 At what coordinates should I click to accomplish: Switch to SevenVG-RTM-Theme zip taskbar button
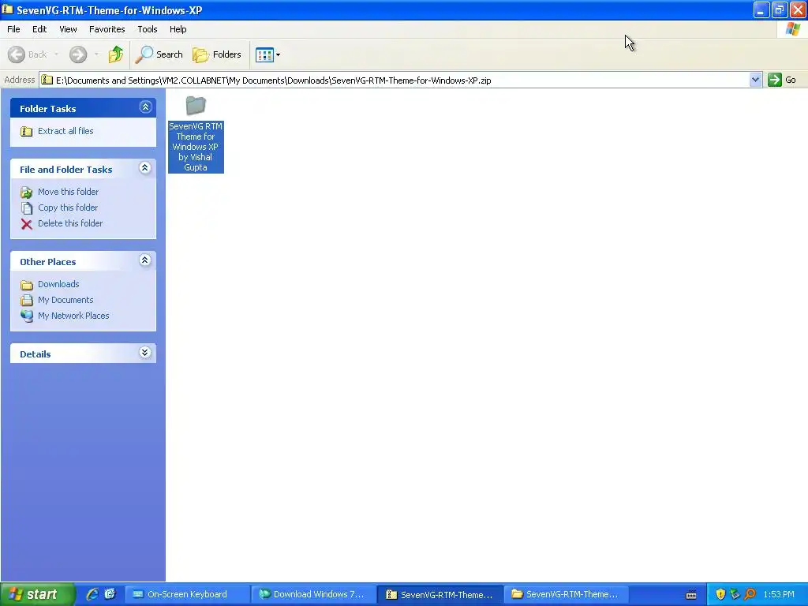[440, 595]
